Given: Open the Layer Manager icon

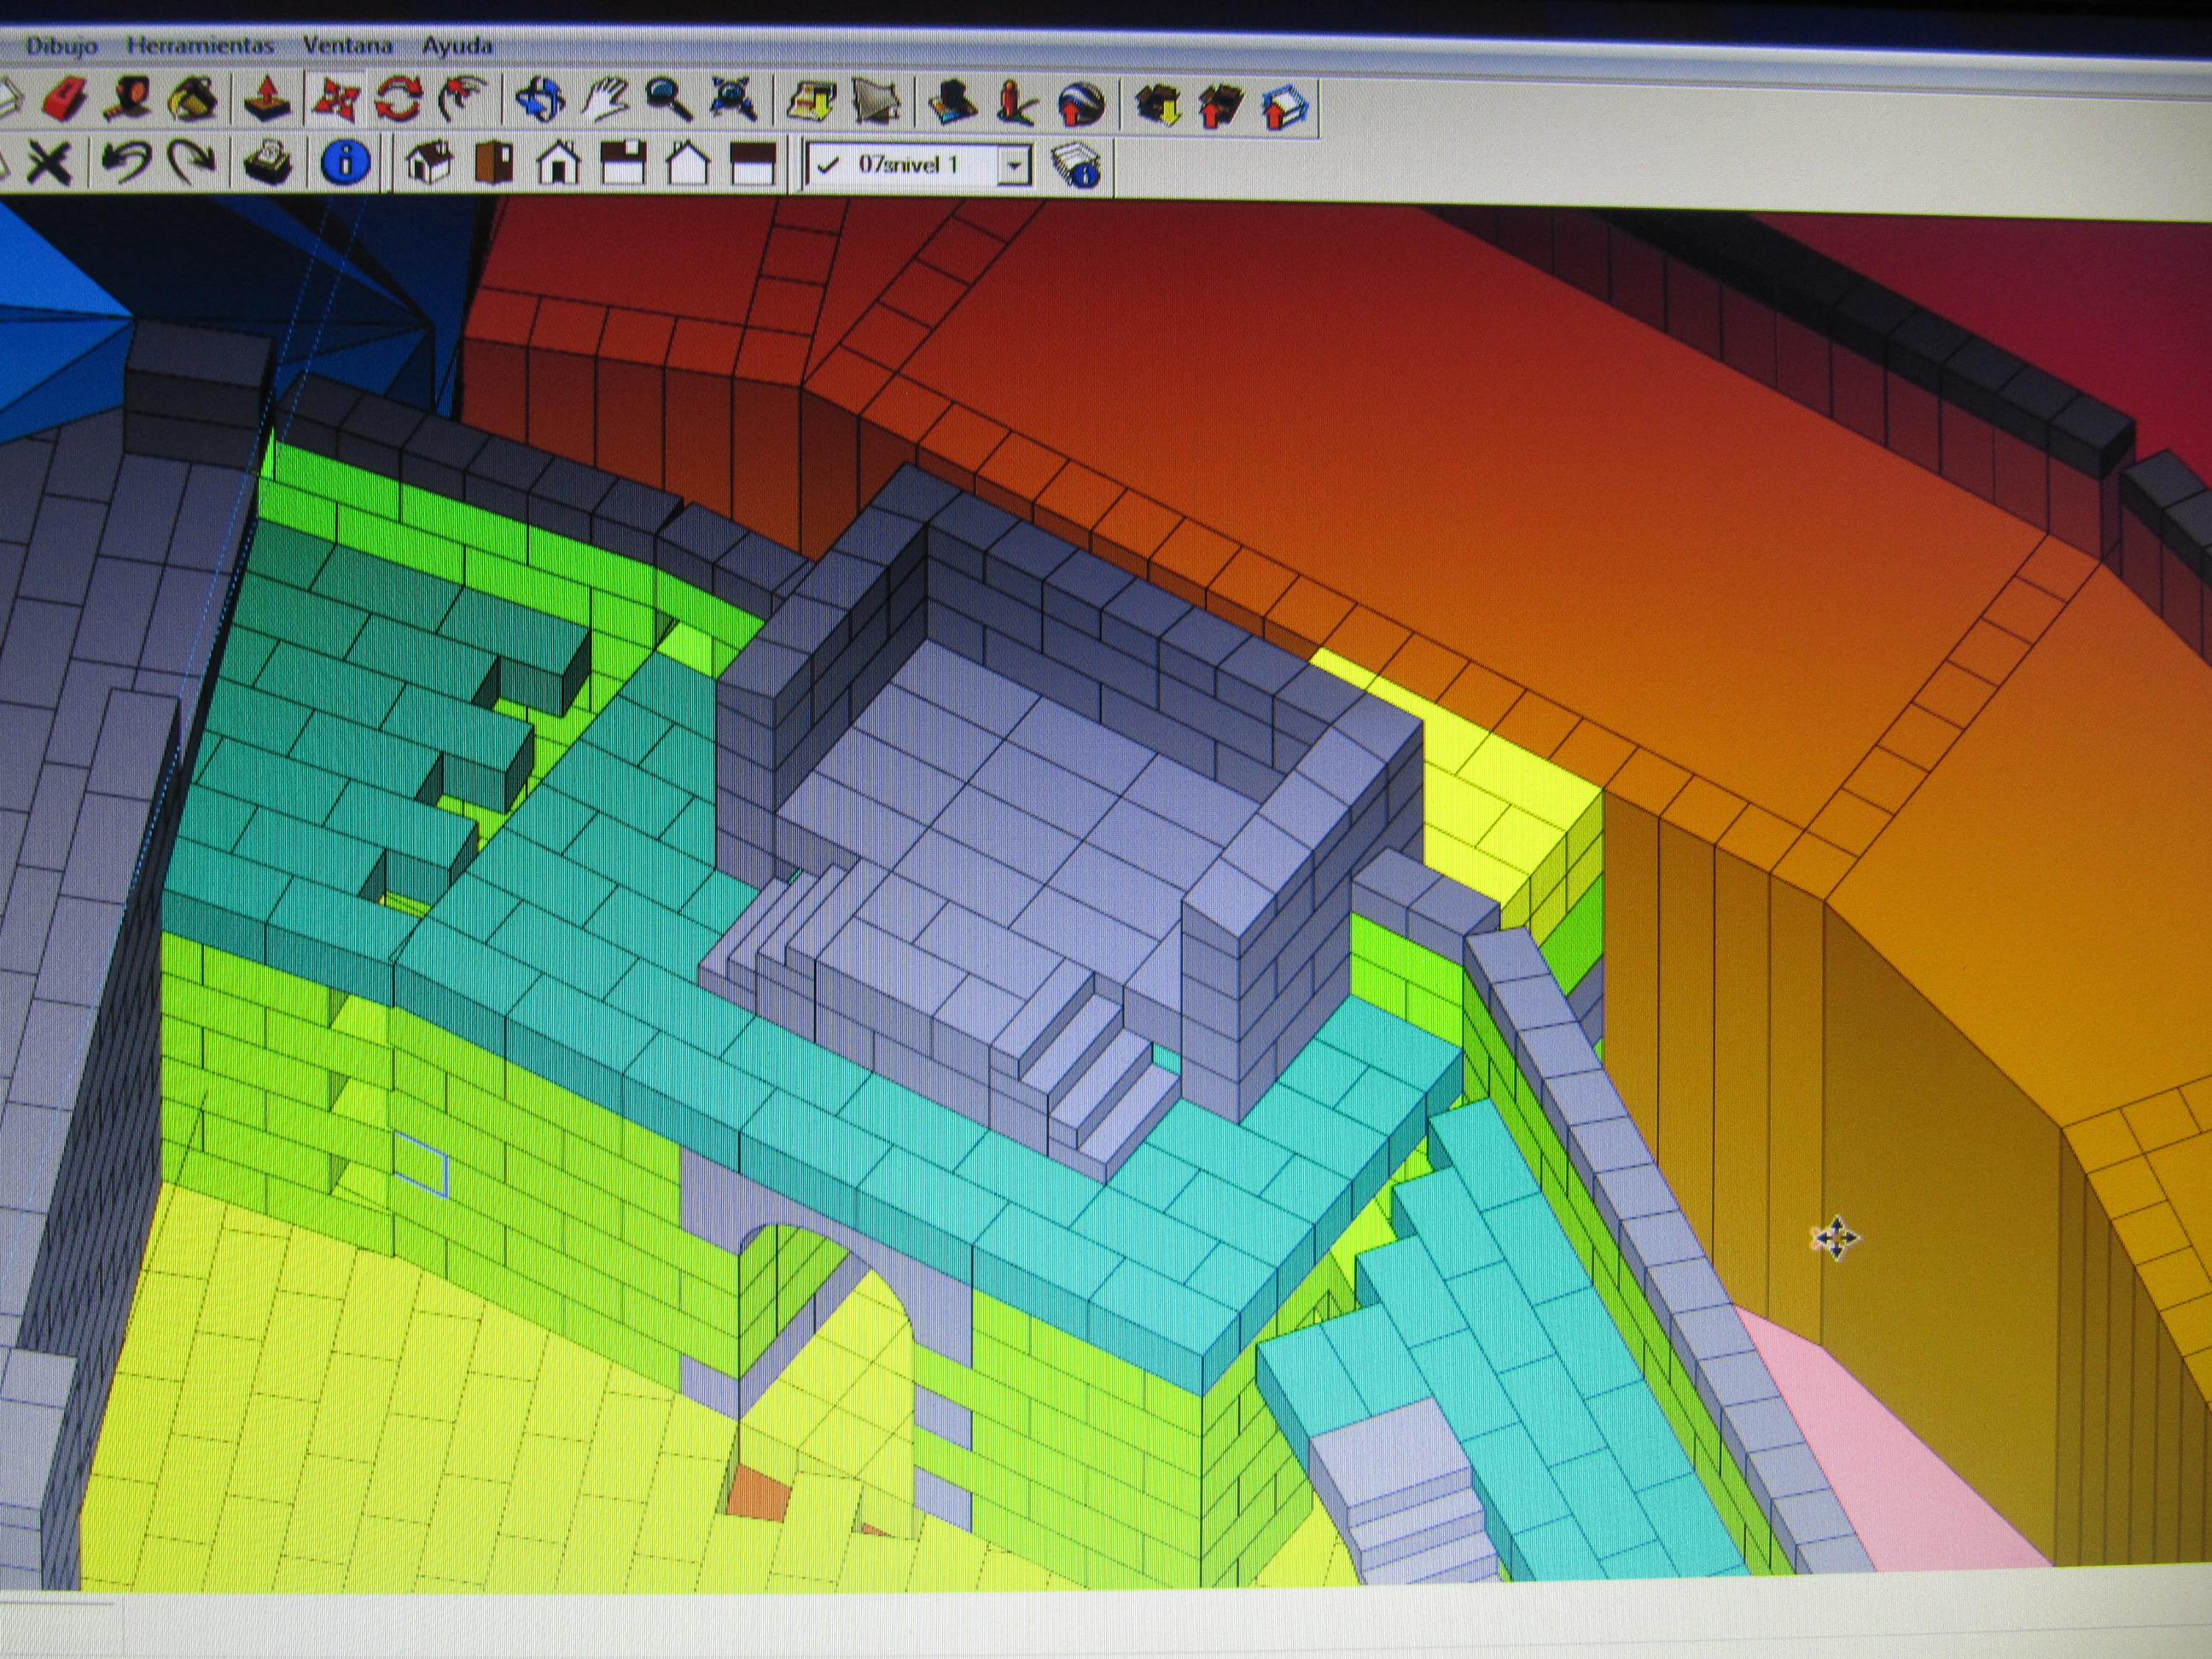Looking at the screenshot, I should point(1077,164).
